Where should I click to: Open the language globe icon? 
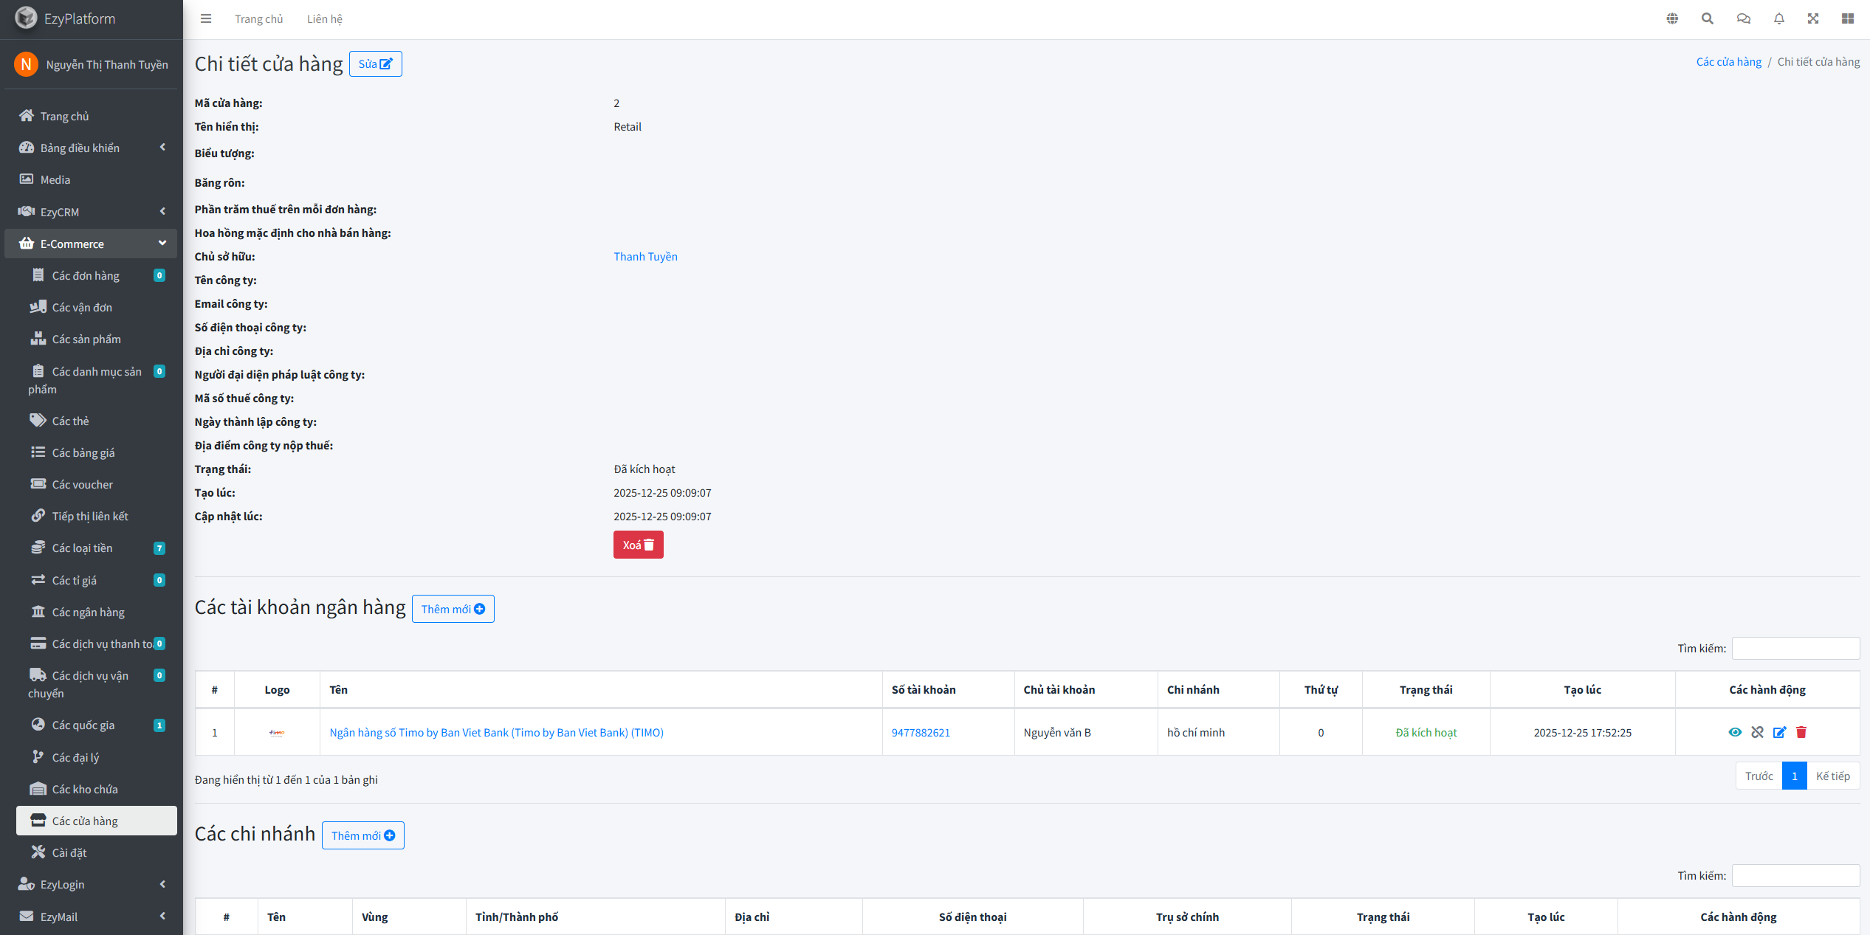tap(1672, 19)
